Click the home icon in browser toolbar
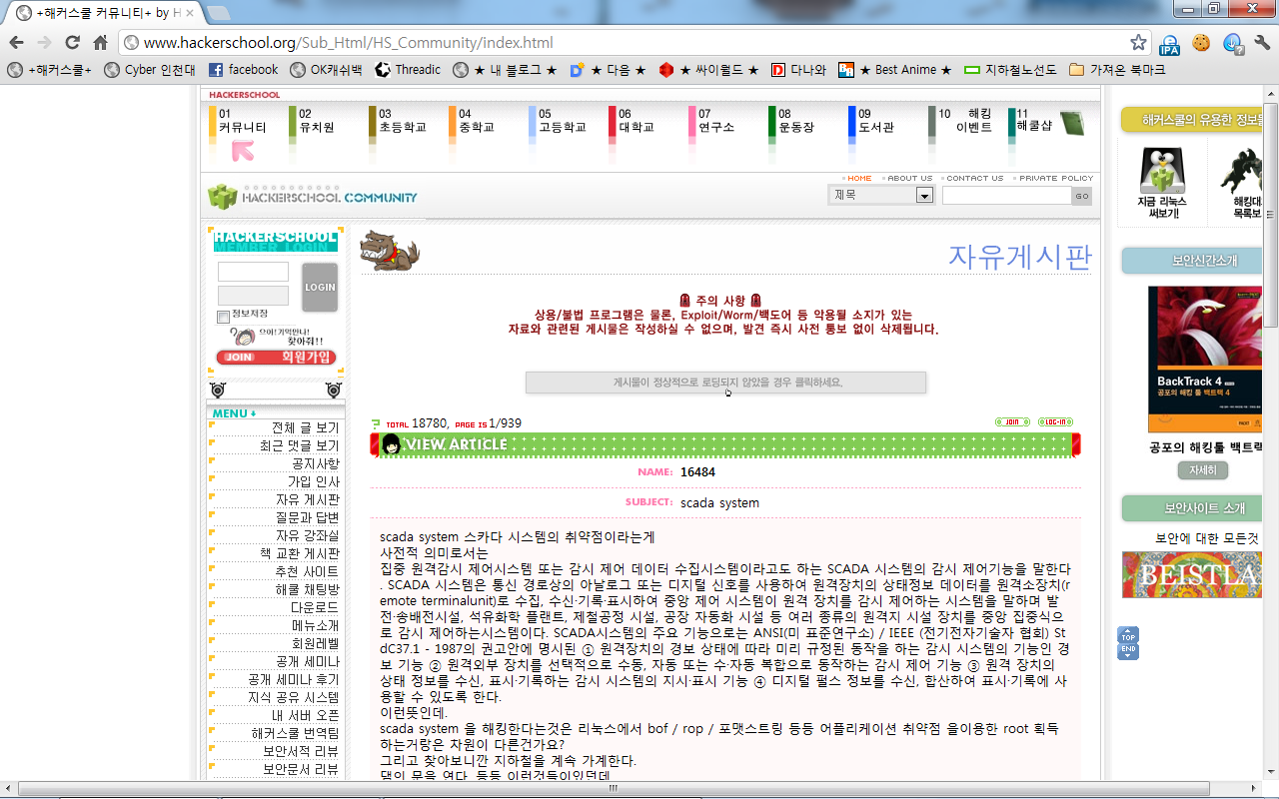Viewport: 1279px width, 799px height. pyautogui.click(x=100, y=43)
